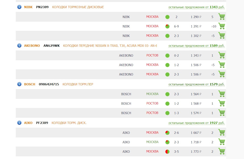The height and width of the screenshot is (159, 244).
Task: Click description КОЛОДКИ ТОРМ.ПЕР
Action: pos(78,84)
